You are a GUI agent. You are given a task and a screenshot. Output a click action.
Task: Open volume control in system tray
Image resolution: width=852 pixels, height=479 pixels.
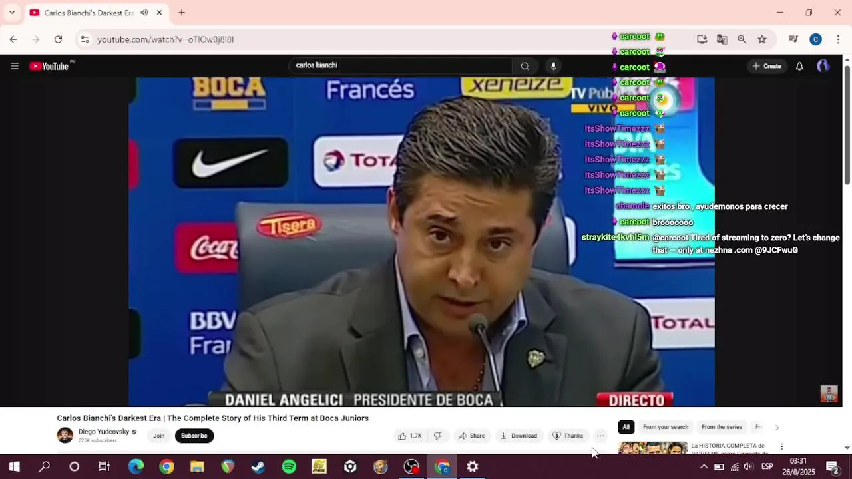click(748, 466)
